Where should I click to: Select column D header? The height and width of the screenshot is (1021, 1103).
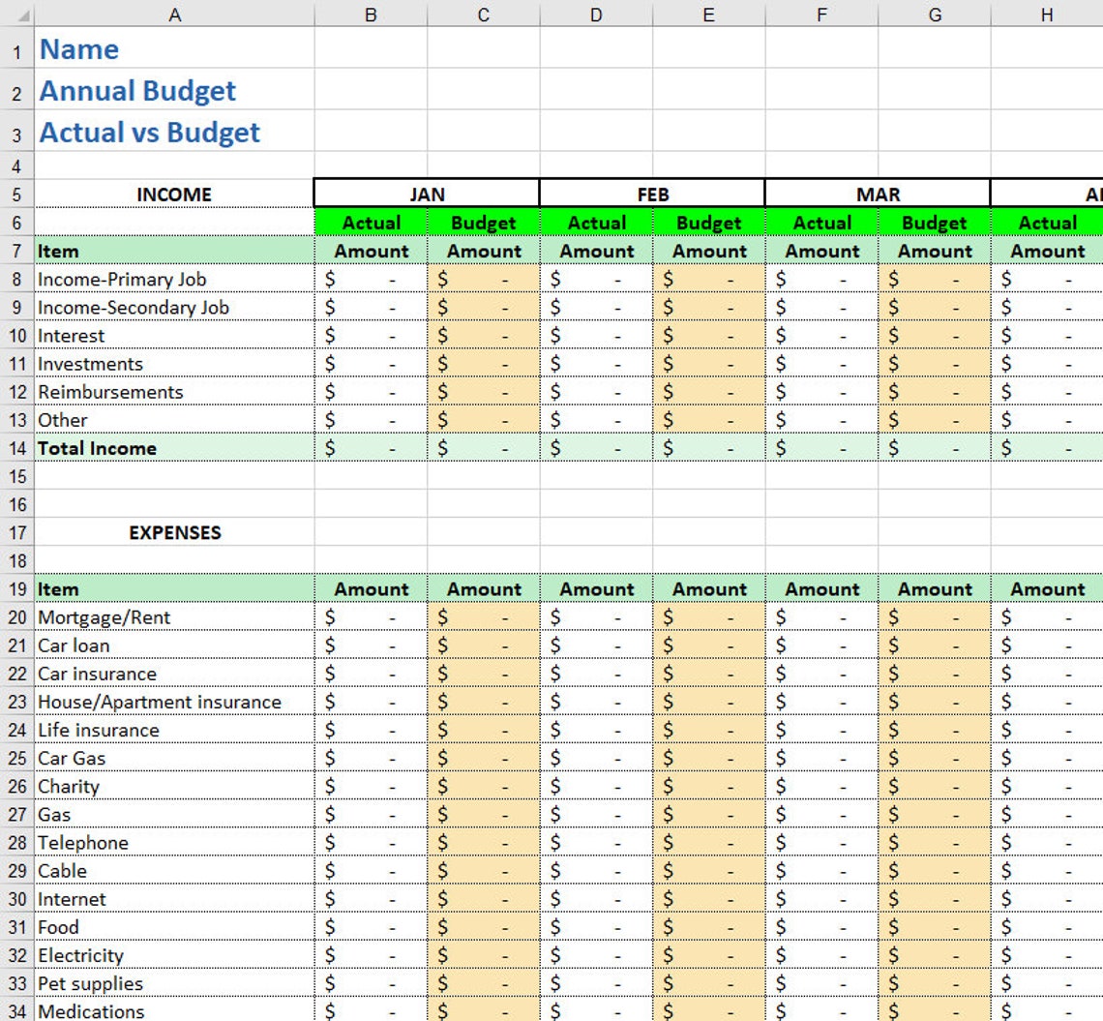[x=596, y=14]
